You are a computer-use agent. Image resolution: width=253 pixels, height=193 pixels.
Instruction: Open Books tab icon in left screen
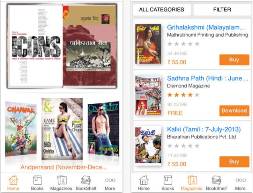37,180
